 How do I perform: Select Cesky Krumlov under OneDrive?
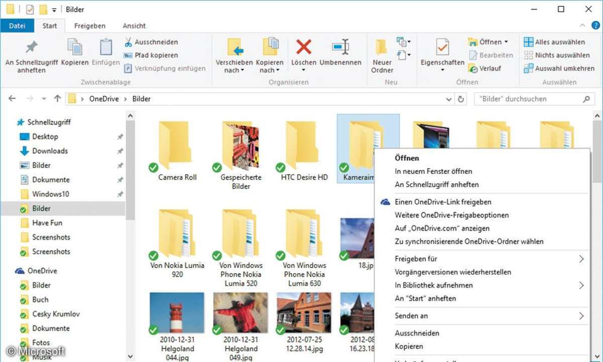(x=56, y=314)
